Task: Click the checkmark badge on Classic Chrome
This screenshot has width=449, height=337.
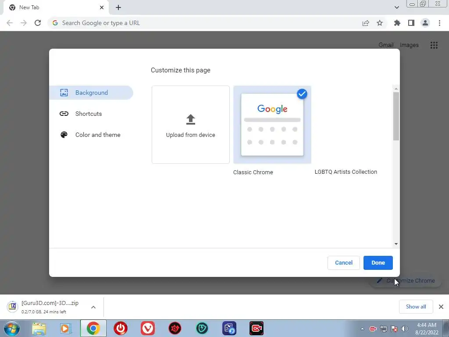Action: 302,94
